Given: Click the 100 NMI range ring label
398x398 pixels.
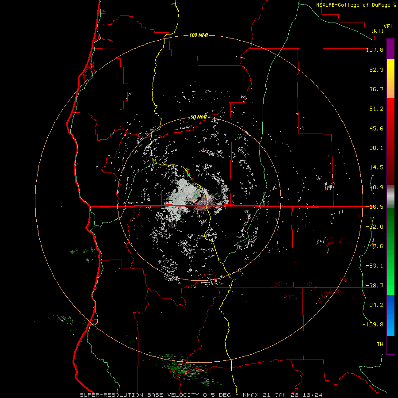Looking at the screenshot, I should (x=199, y=35).
